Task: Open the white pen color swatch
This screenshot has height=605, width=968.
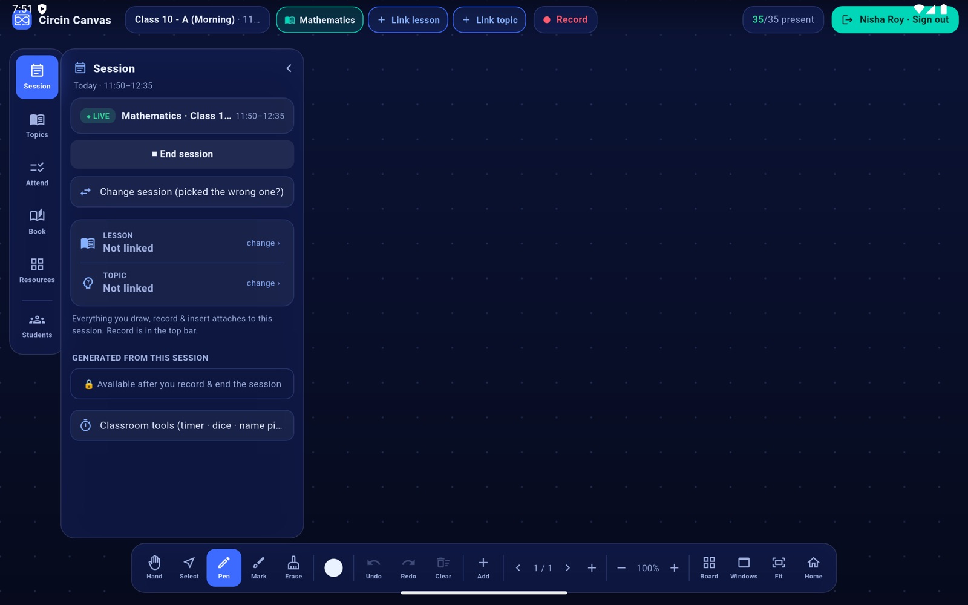Action: tap(333, 567)
